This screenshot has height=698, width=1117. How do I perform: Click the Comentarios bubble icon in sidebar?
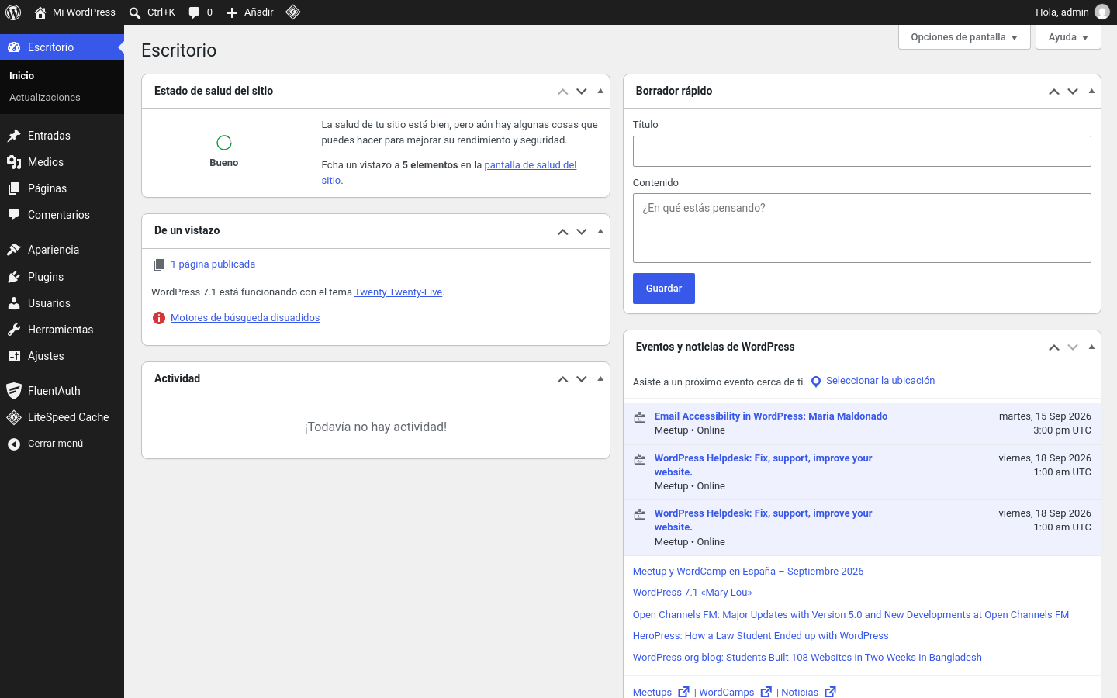(14, 215)
